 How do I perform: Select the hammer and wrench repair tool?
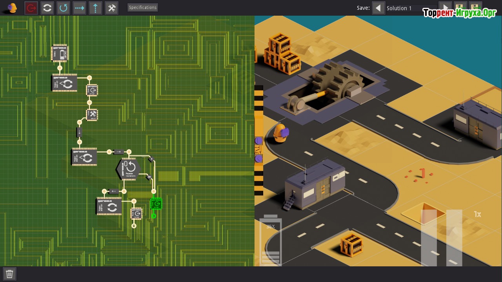(x=112, y=8)
